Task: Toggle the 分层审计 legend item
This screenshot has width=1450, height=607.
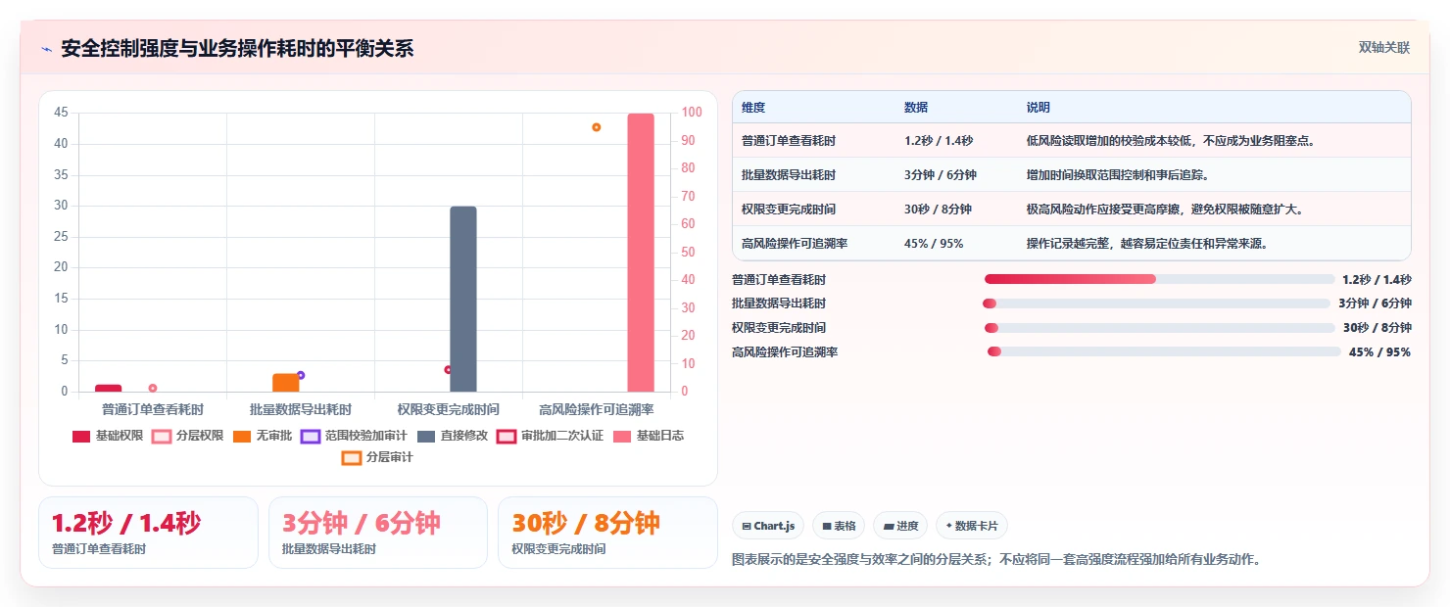Action: pyautogui.click(x=378, y=457)
